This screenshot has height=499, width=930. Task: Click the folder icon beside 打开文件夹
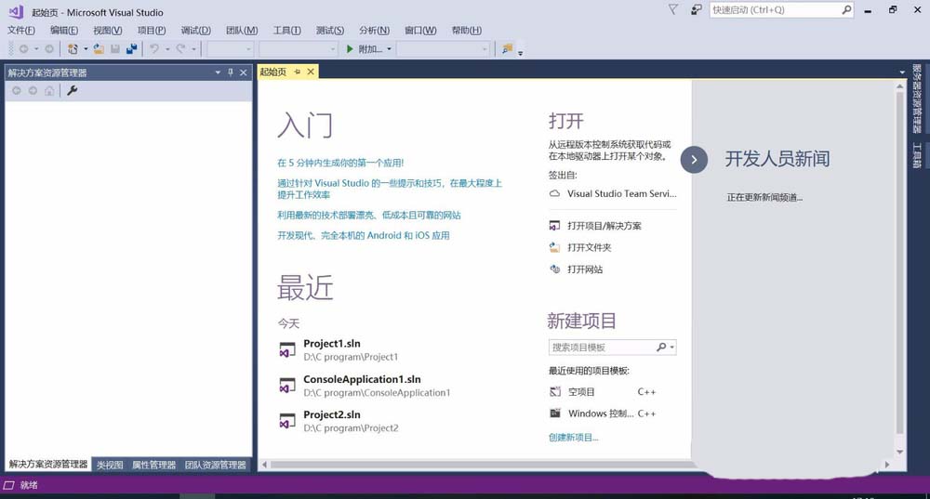pyautogui.click(x=554, y=247)
